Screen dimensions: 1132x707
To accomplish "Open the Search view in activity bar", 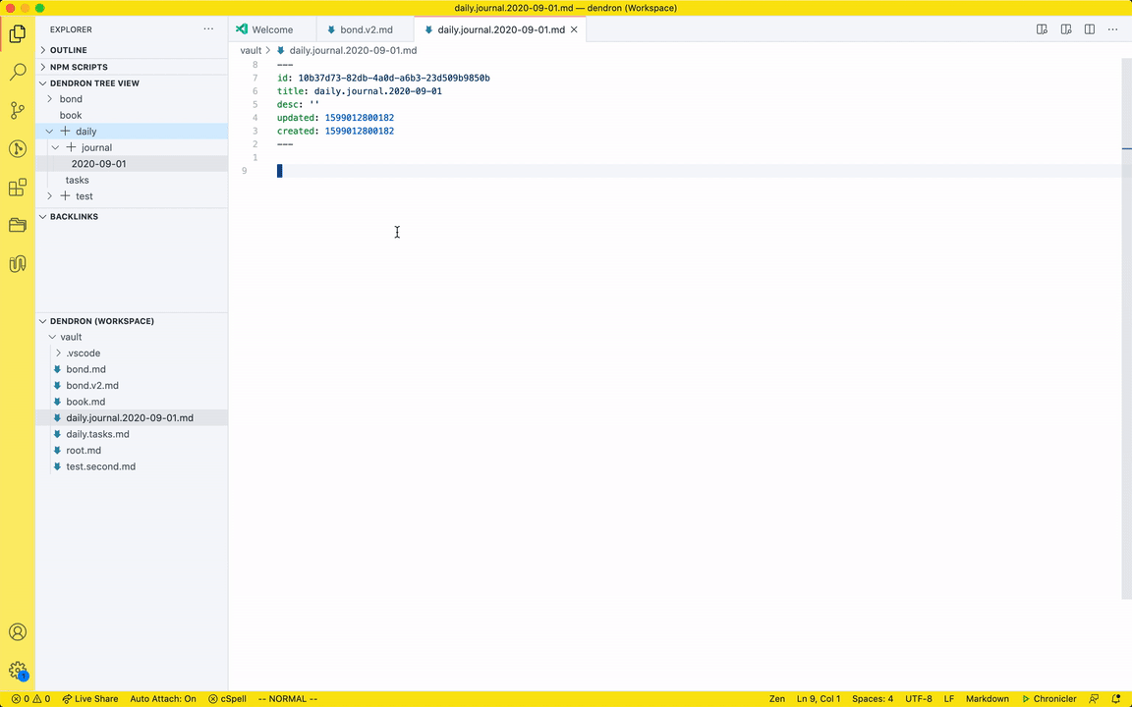I will 18,72.
